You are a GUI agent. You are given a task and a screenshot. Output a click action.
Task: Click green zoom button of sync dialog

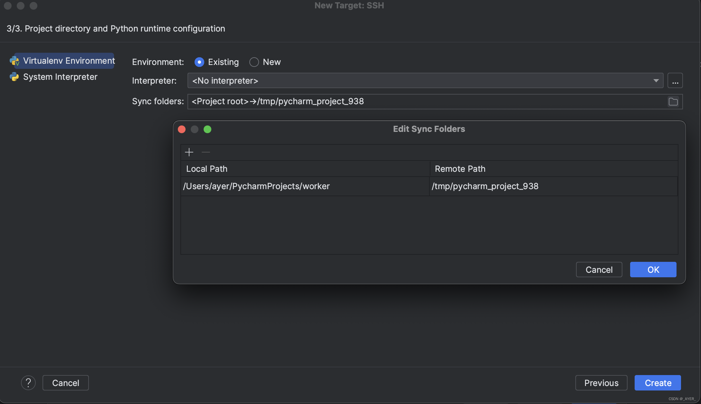pos(207,129)
